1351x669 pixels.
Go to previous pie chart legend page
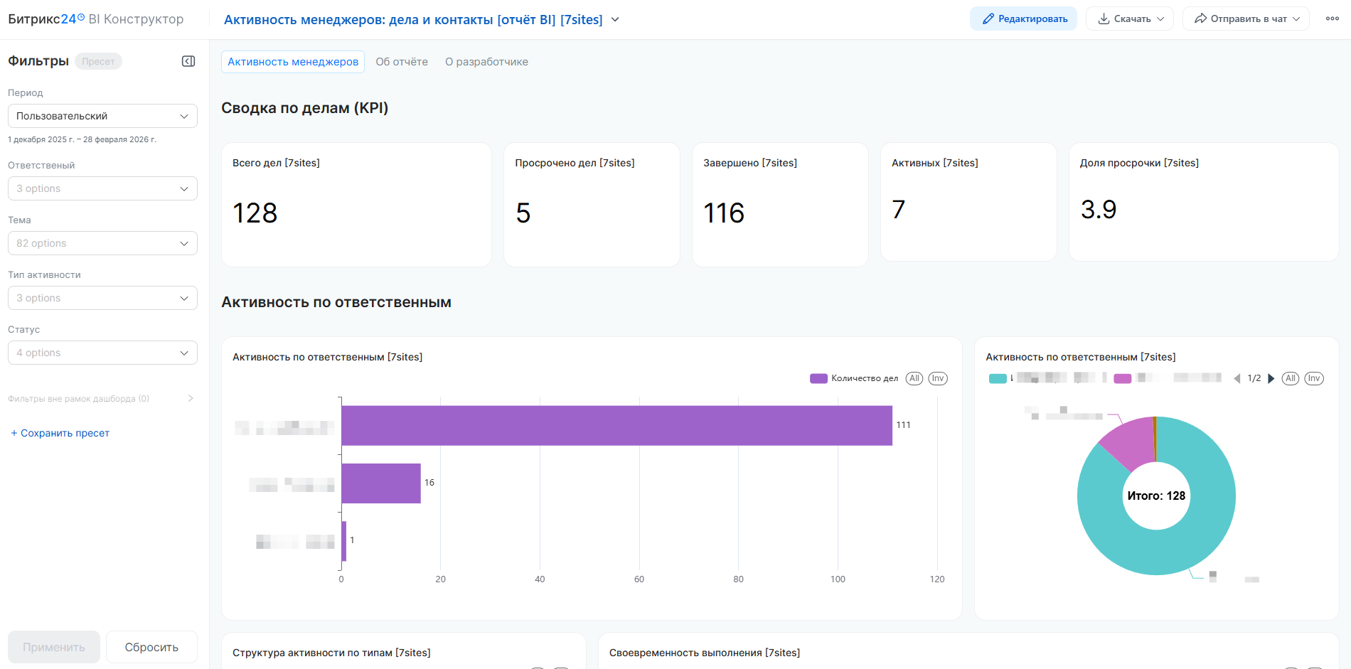click(1237, 378)
